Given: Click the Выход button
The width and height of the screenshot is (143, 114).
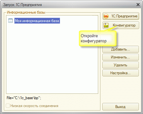Looking at the screenshot, I should [x=120, y=107].
